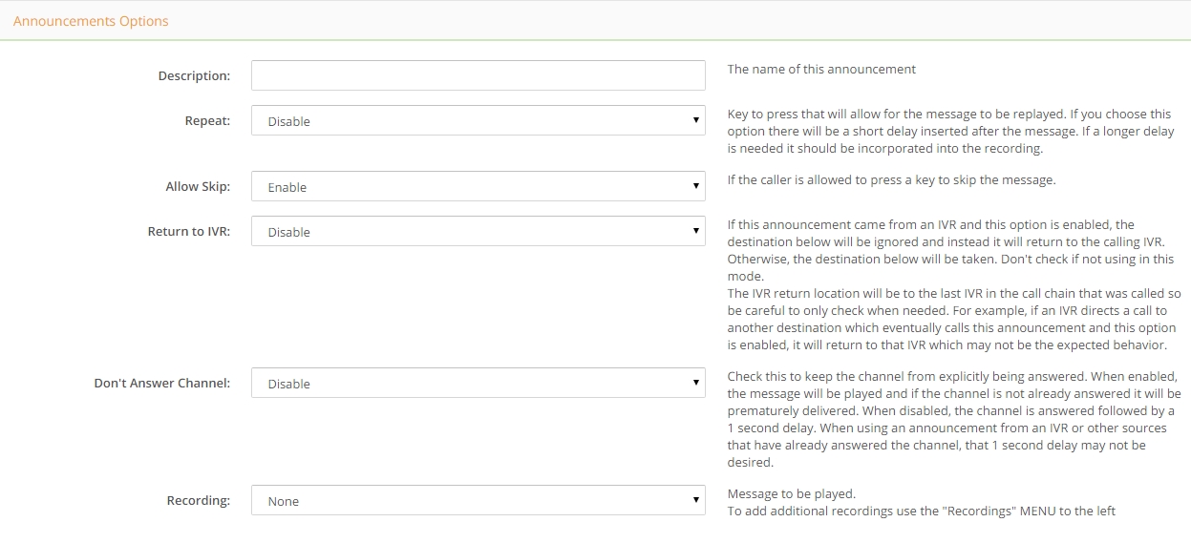
Task: Click the "Recording:" field label
Action: (199, 500)
